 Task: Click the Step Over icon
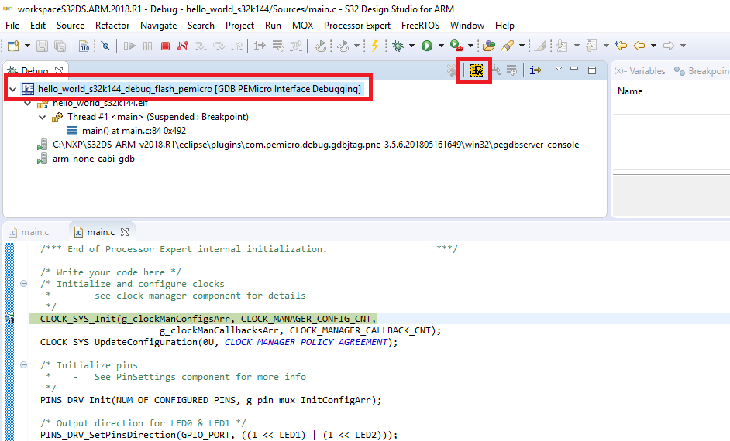[219, 46]
